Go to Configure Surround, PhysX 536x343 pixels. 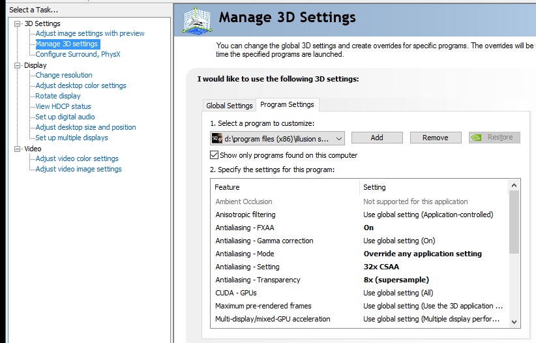coord(77,54)
